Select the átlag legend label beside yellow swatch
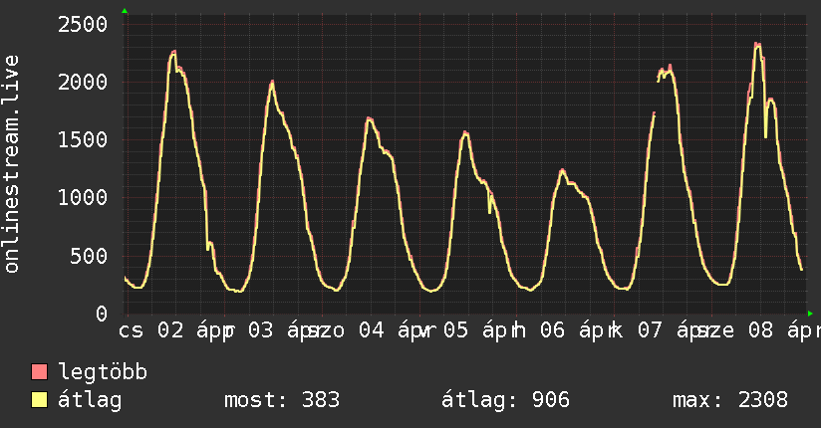 tap(90, 401)
